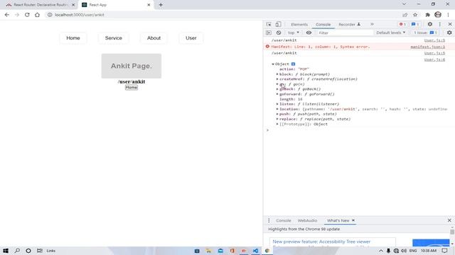Open the top context dropdown
The height and width of the screenshot is (255, 455).
pos(294,33)
